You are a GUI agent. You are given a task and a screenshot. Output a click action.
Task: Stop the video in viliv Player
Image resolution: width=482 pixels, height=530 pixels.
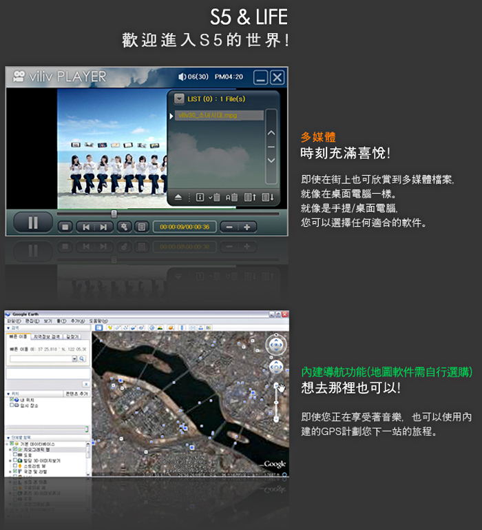coord(65,227)
